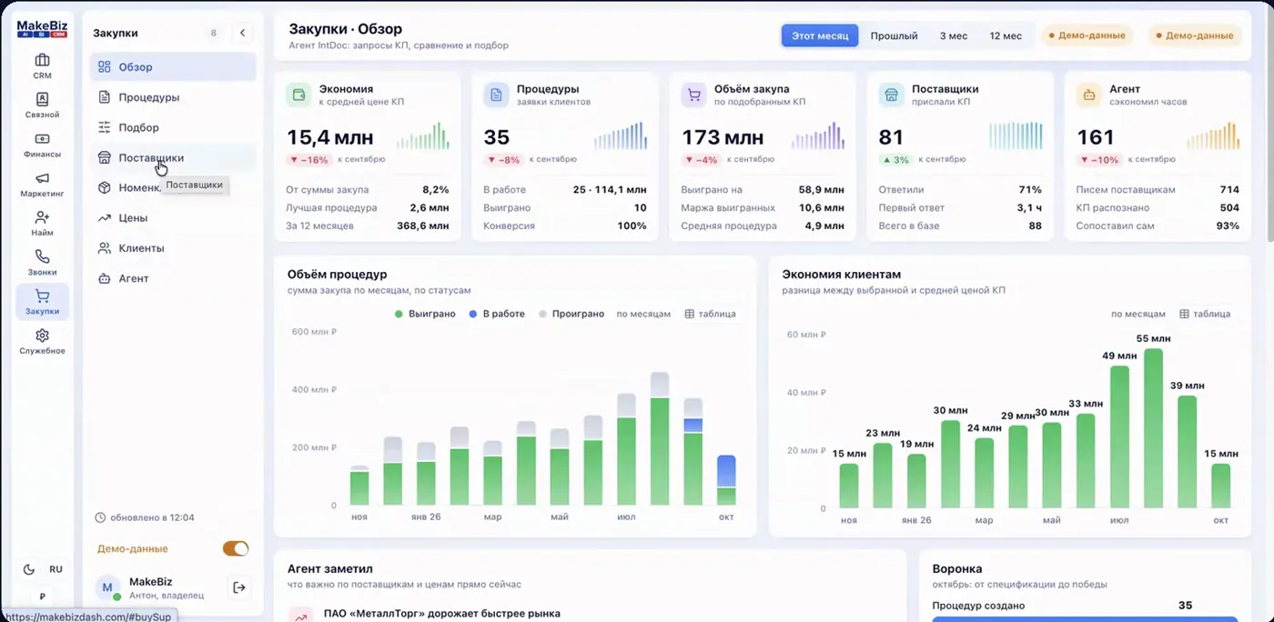This screenshot has width=1274, height=622.
Task: Click the logout icon beside MakeBiz account
Action: 239,587
